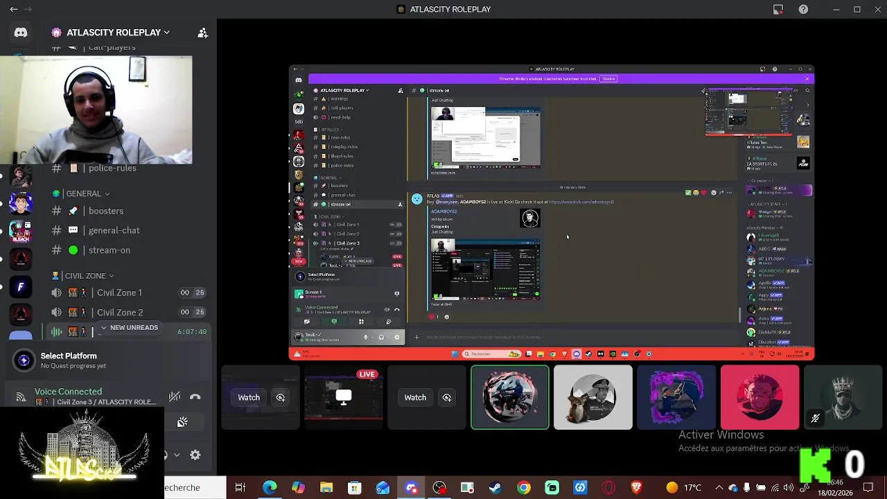Join Civil Zone 1 voice channel
This screenshot has height=499, width=887.
[x=128, y=292]
